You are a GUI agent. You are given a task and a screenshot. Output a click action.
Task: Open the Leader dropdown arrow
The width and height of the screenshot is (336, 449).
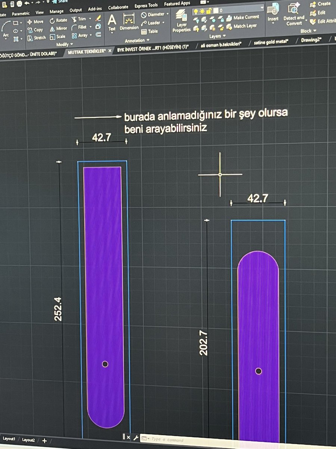coord(163,23)
